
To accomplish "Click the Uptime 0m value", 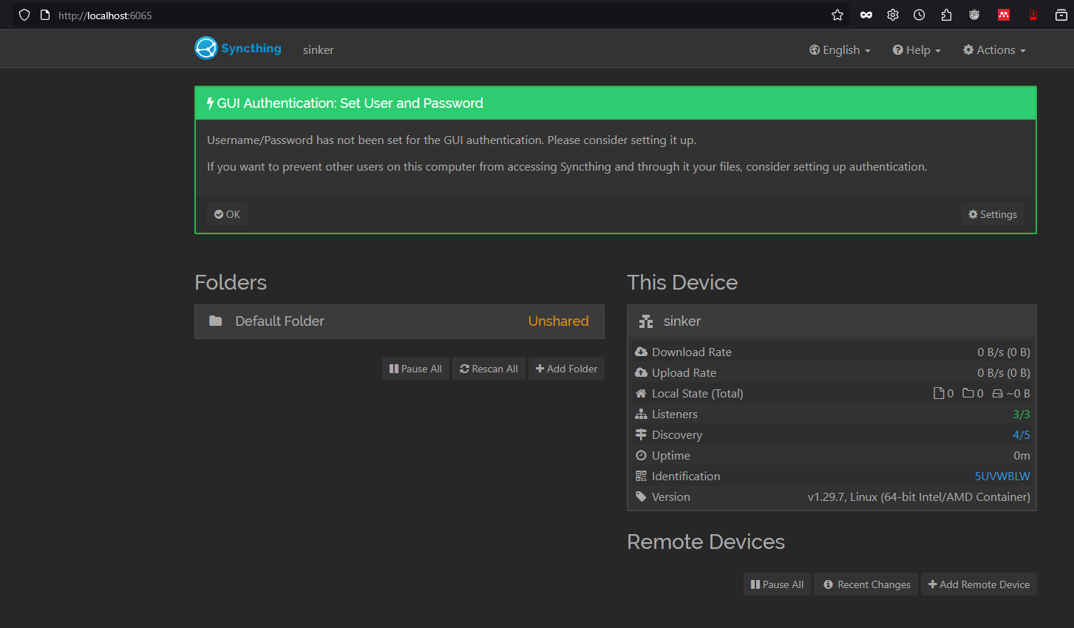I will (1022, 456).
